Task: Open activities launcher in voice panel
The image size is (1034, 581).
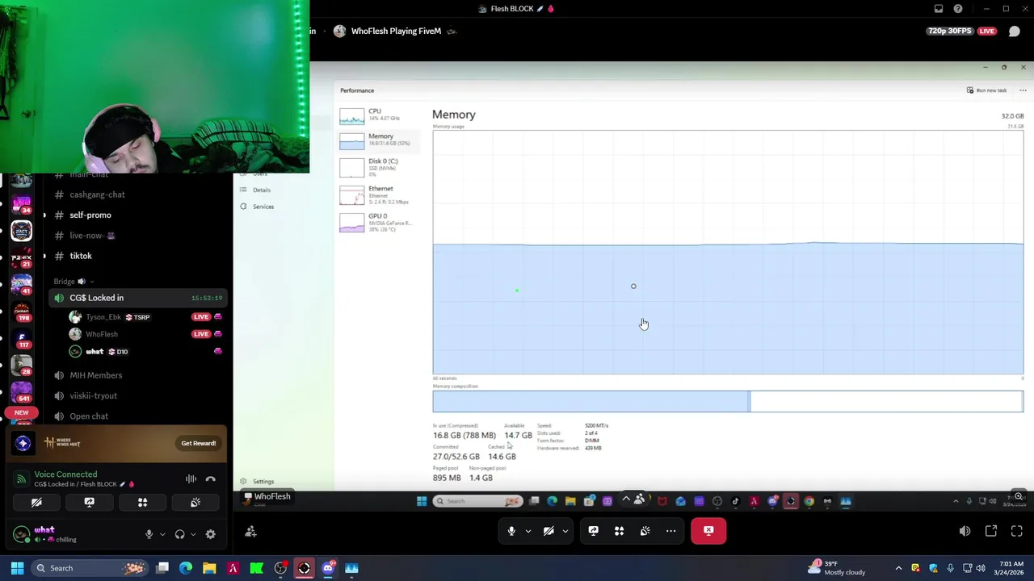Action: 142,503
